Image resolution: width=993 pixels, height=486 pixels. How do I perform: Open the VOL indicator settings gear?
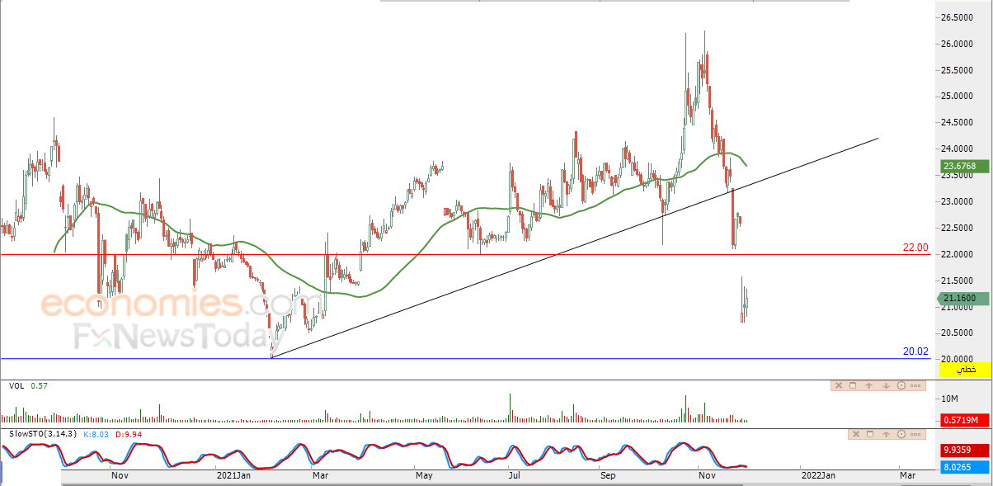tap(901, 385)
